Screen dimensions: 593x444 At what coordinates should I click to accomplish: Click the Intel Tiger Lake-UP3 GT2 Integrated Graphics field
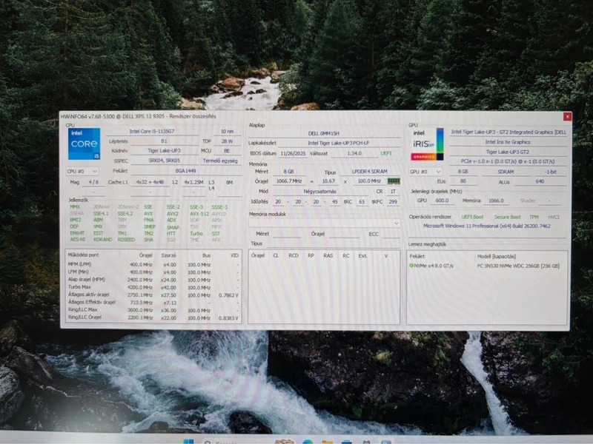point(508,132)
